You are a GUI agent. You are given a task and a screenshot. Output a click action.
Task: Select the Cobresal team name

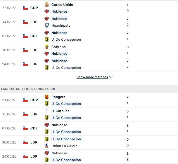[59, 47]
